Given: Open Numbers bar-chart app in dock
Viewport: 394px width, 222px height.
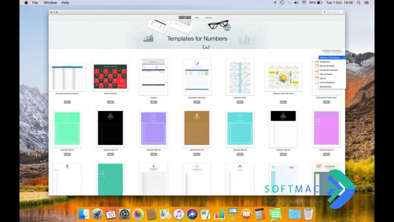Looking at the screenshot, I should (219, 214).
